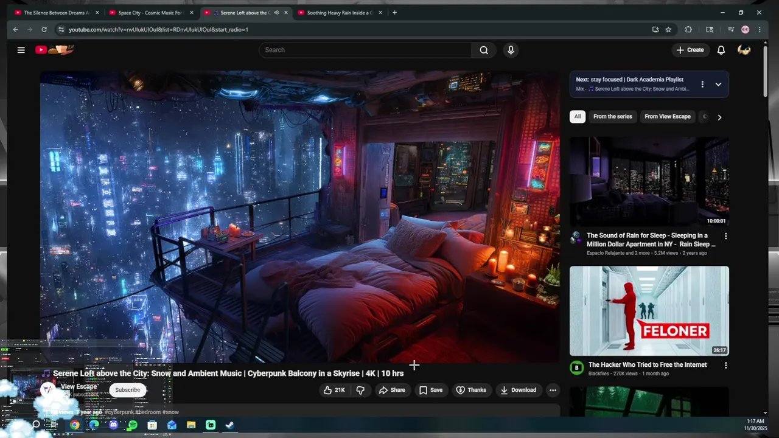Open The Hacker Who Tried to Free title
This screenshot has height=438, width=779.
coord(648,365)
